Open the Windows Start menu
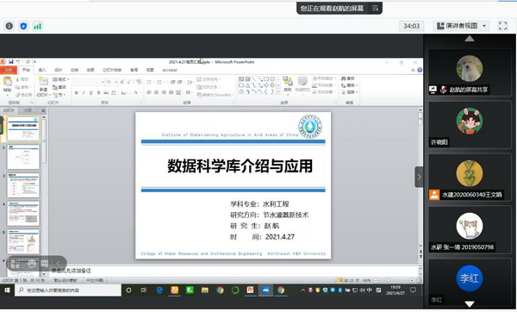 (7, 290)
